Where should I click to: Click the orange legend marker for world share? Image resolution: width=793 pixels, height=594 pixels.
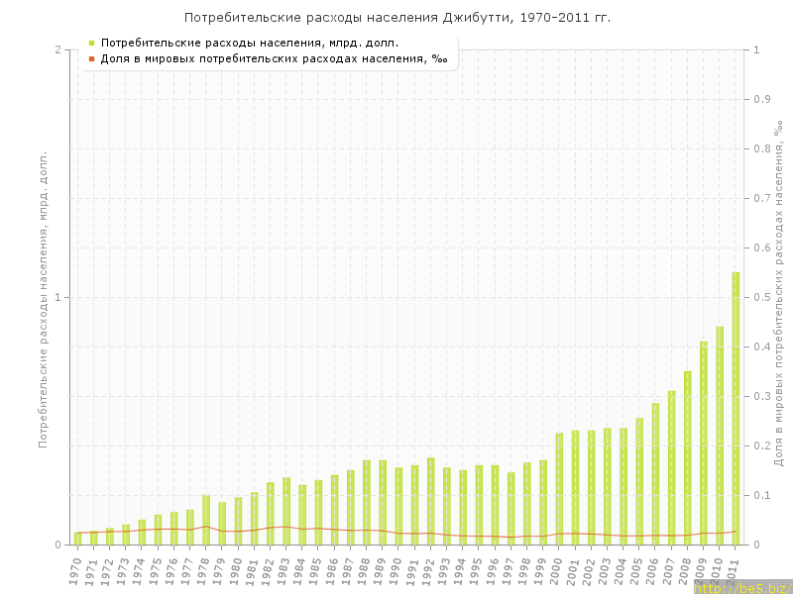91,58
